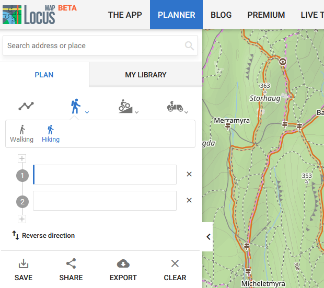Choose the Walking profile option
The width and height of the screenshot is (324, 288).
coord(21,134)
